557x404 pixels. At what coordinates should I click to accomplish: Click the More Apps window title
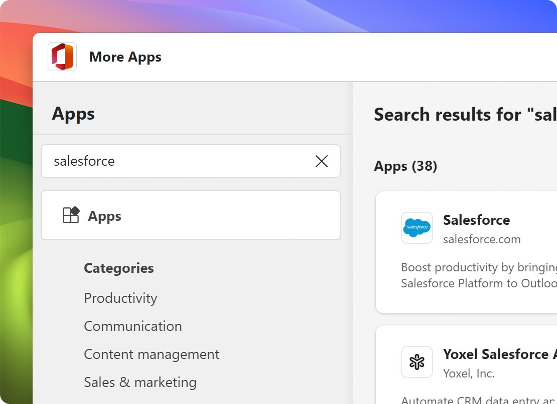[125, 57]
